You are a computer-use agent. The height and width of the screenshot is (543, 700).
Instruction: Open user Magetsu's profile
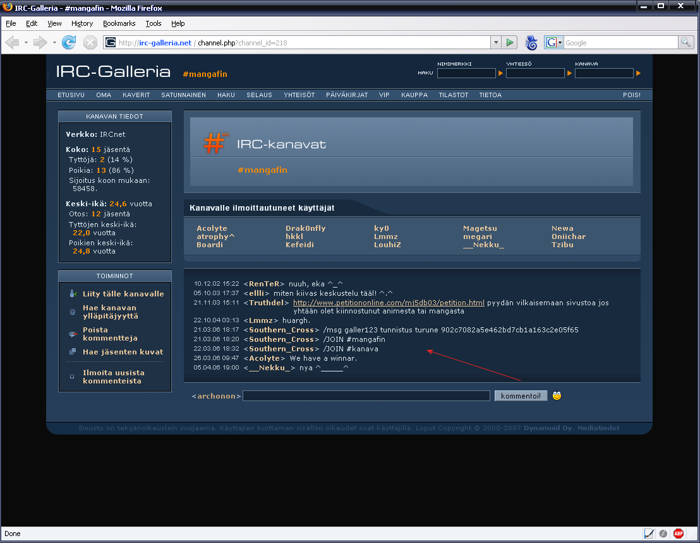click(x=480, y=228)
